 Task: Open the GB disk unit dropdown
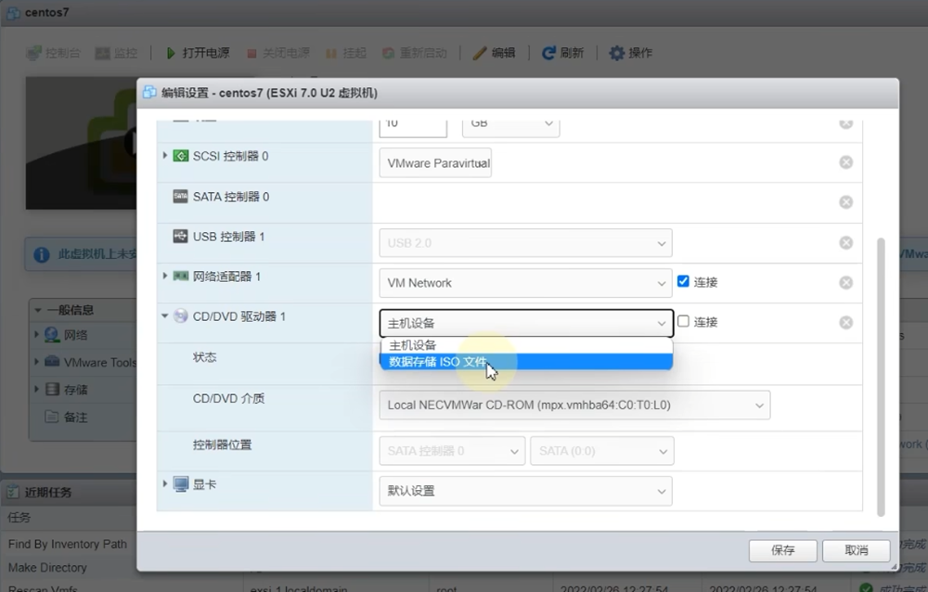coord(510,125)
